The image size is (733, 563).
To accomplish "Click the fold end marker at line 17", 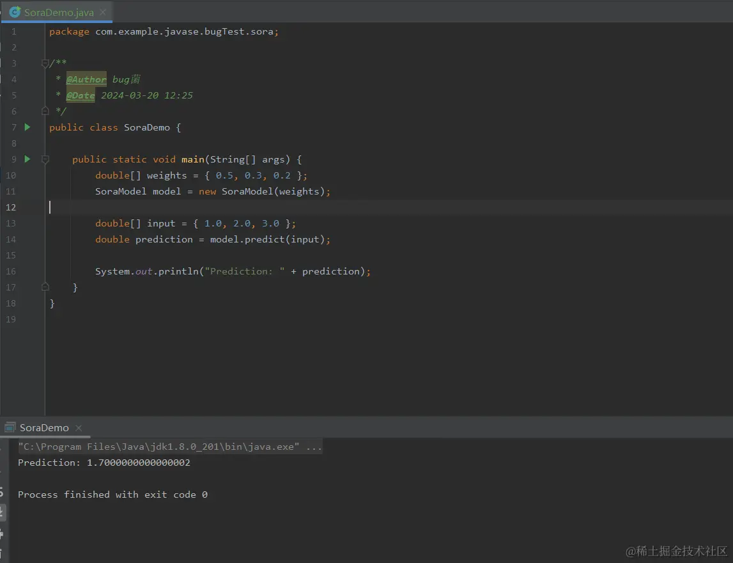I will click(45, 287).
